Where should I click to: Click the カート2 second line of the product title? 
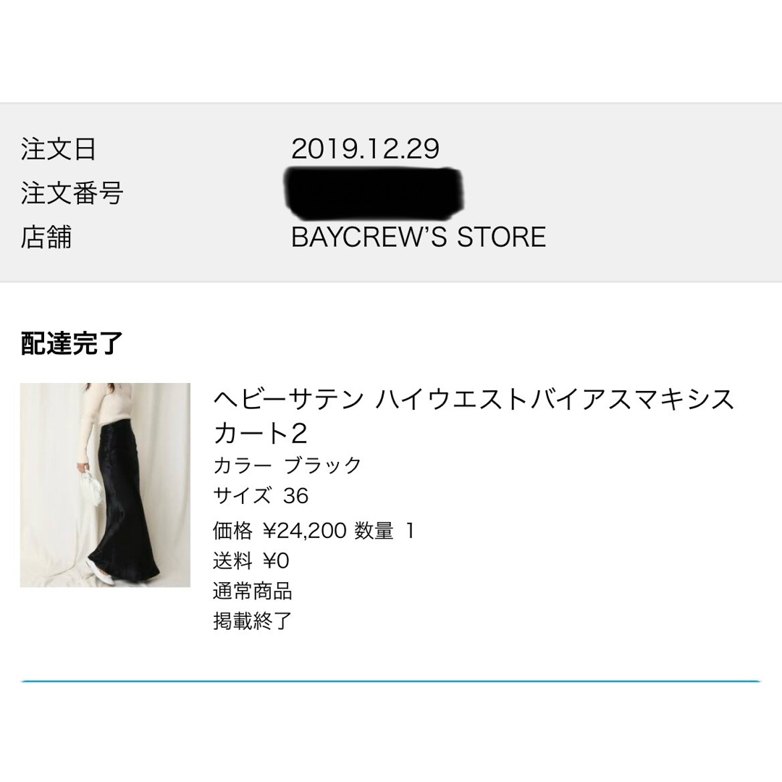click(x=260, y=433)
